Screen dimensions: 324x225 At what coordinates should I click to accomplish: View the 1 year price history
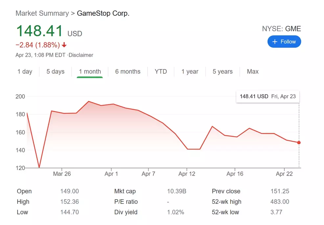pos(190,71)
